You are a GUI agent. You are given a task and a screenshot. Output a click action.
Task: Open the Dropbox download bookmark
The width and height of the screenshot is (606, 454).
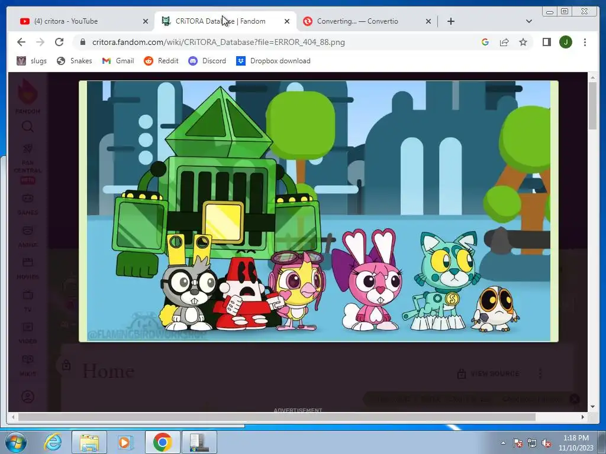click(x=273, y=61)
